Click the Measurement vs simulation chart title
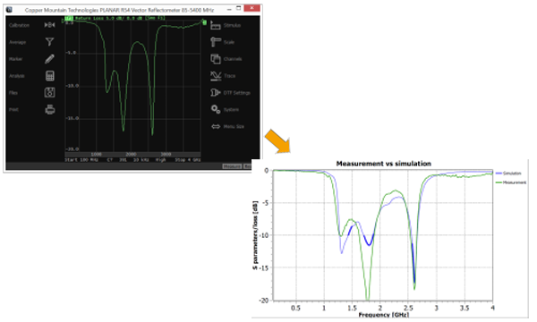Viewport: 537px width, 322px height. click(x=384, y=164)
